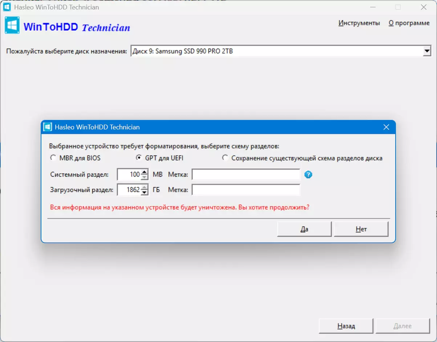Viewport: 437px width, 342px height.
Task: Click the boot partition label field
Action: click(x=246, y=190)
